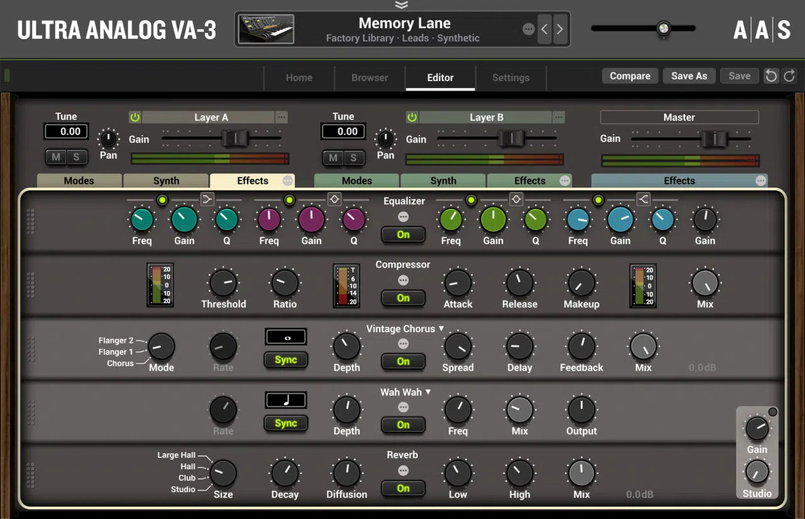The width and height of the screenshot is (805, 519).
Task: Click the eighth-note icon in Wah Wah row
Action: (x=286, y=400)
